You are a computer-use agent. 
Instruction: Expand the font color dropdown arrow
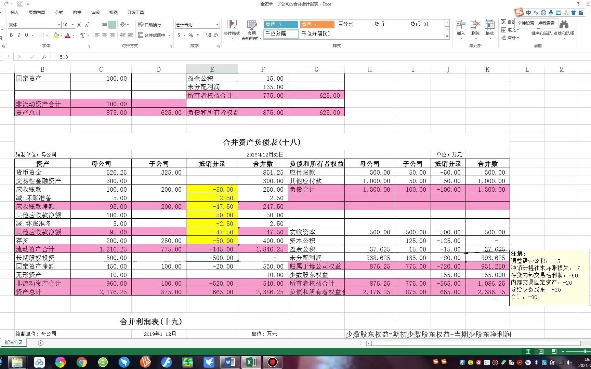pos(73,35)
